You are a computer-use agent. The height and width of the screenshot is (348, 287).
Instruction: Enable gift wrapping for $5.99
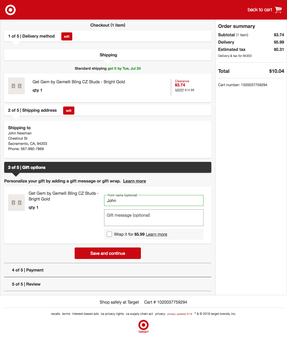(x=109, y=234)
